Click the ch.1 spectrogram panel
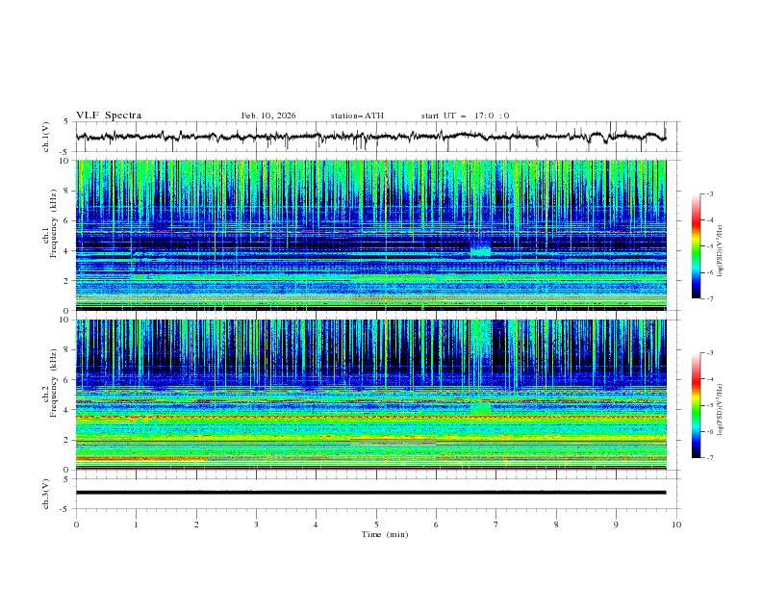762x589 pixels. pos(370,235)
